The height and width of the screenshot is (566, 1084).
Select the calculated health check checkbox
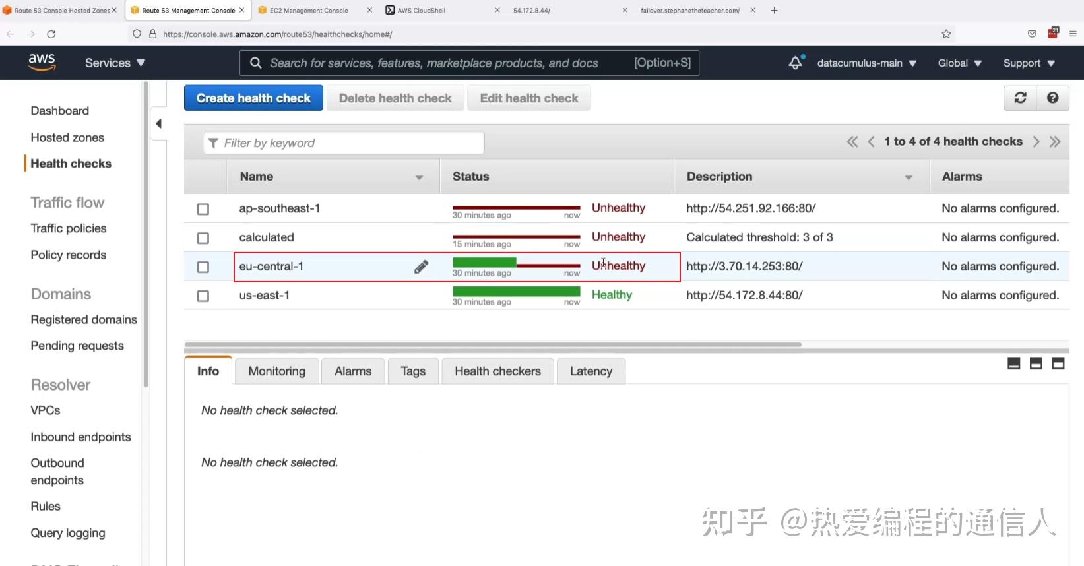click(x=203, y=238)
